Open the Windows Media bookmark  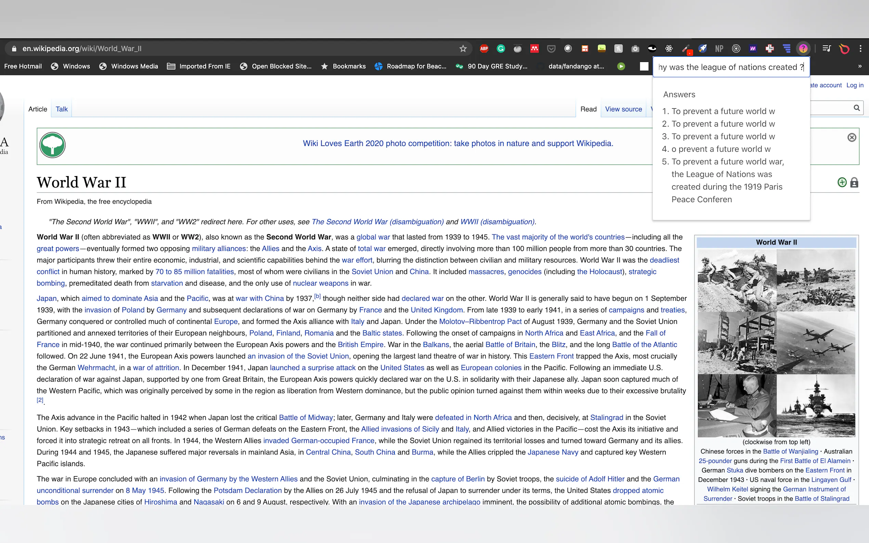point(129,66)
